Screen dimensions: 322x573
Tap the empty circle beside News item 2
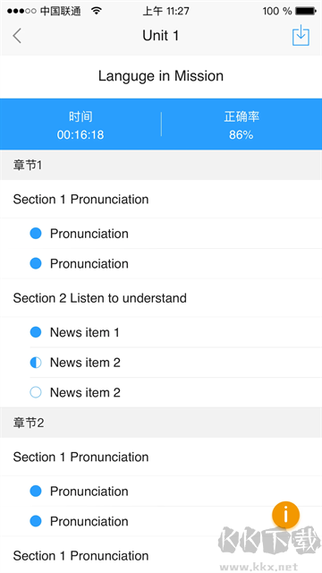[36, 392]
